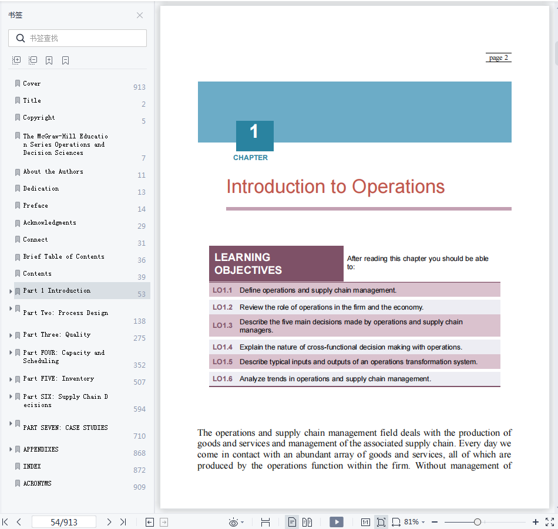The height and width of the screenshot is (529, 558).
Task: Go back to the previous view
Action: (x=150, y=522)
